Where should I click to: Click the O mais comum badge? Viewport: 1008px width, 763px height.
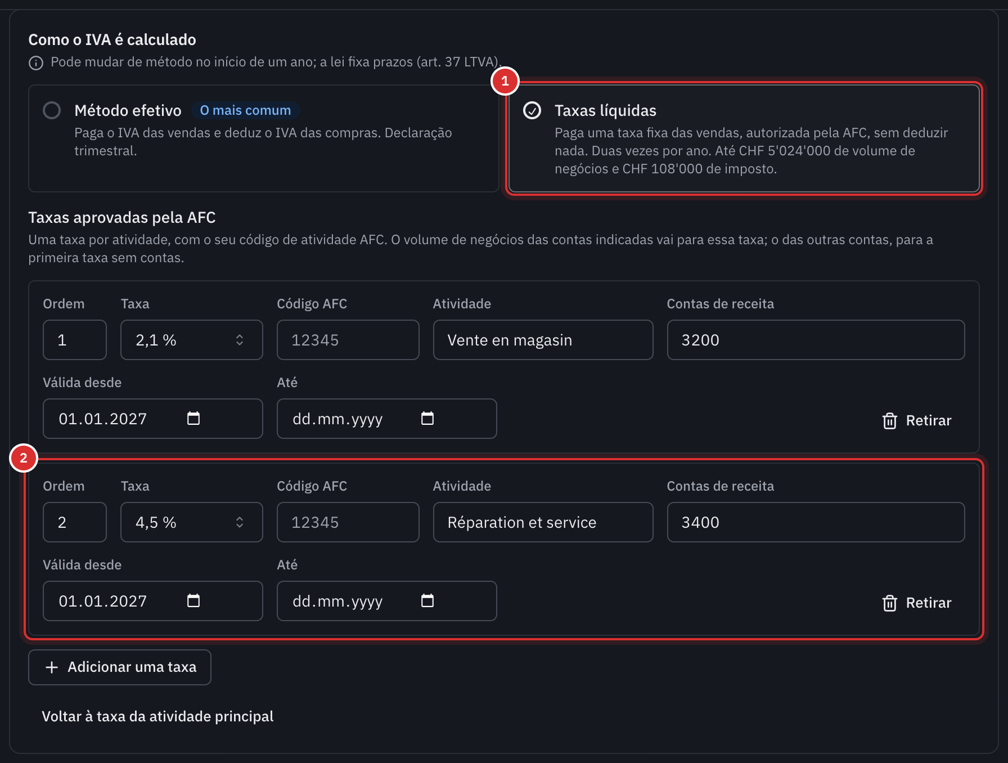(x=246, y=110)
